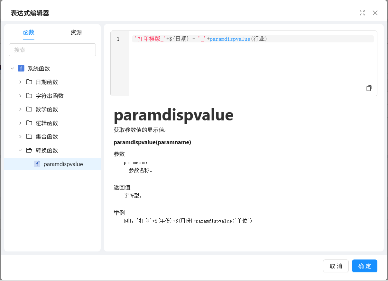Click the blue system functions icon
The width and height of the screenshot is (388, 281).
(x=21, y=68)
